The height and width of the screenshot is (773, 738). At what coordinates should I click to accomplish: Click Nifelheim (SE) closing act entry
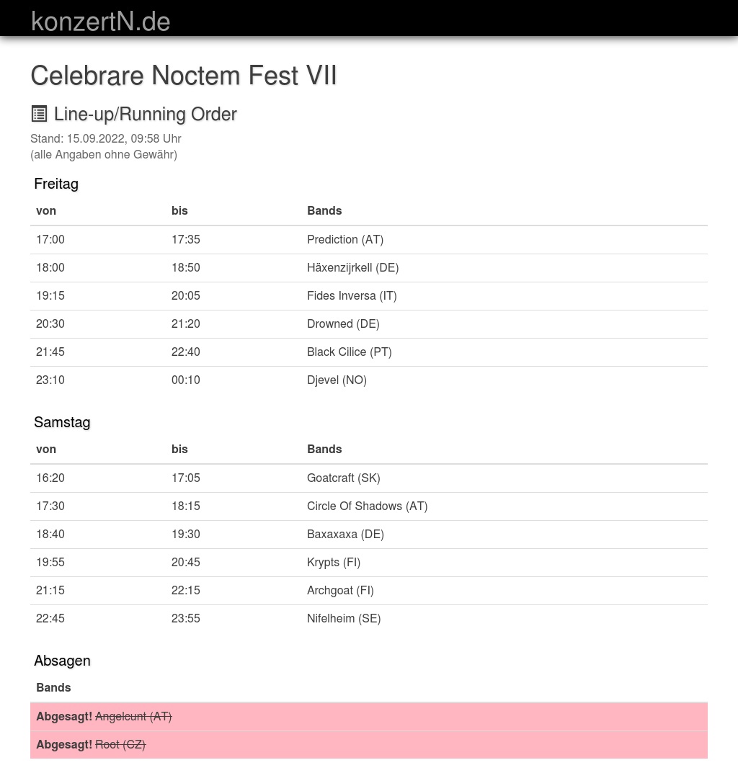(x=344, y=618)
